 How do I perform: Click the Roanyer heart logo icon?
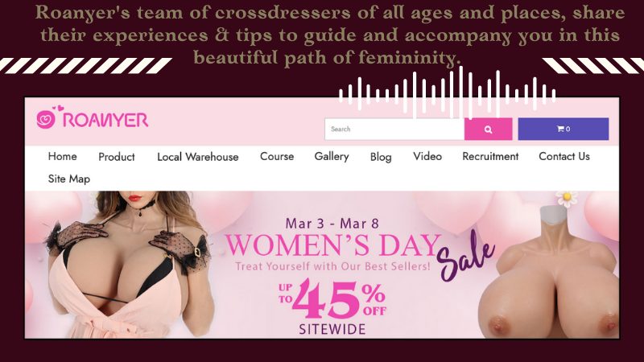[x=46, y=119]
